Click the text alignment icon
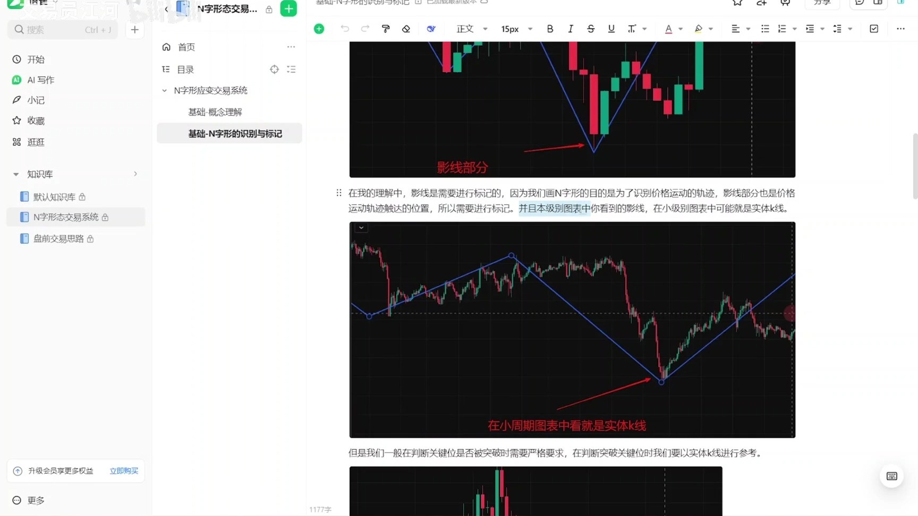 pos(735,29)
